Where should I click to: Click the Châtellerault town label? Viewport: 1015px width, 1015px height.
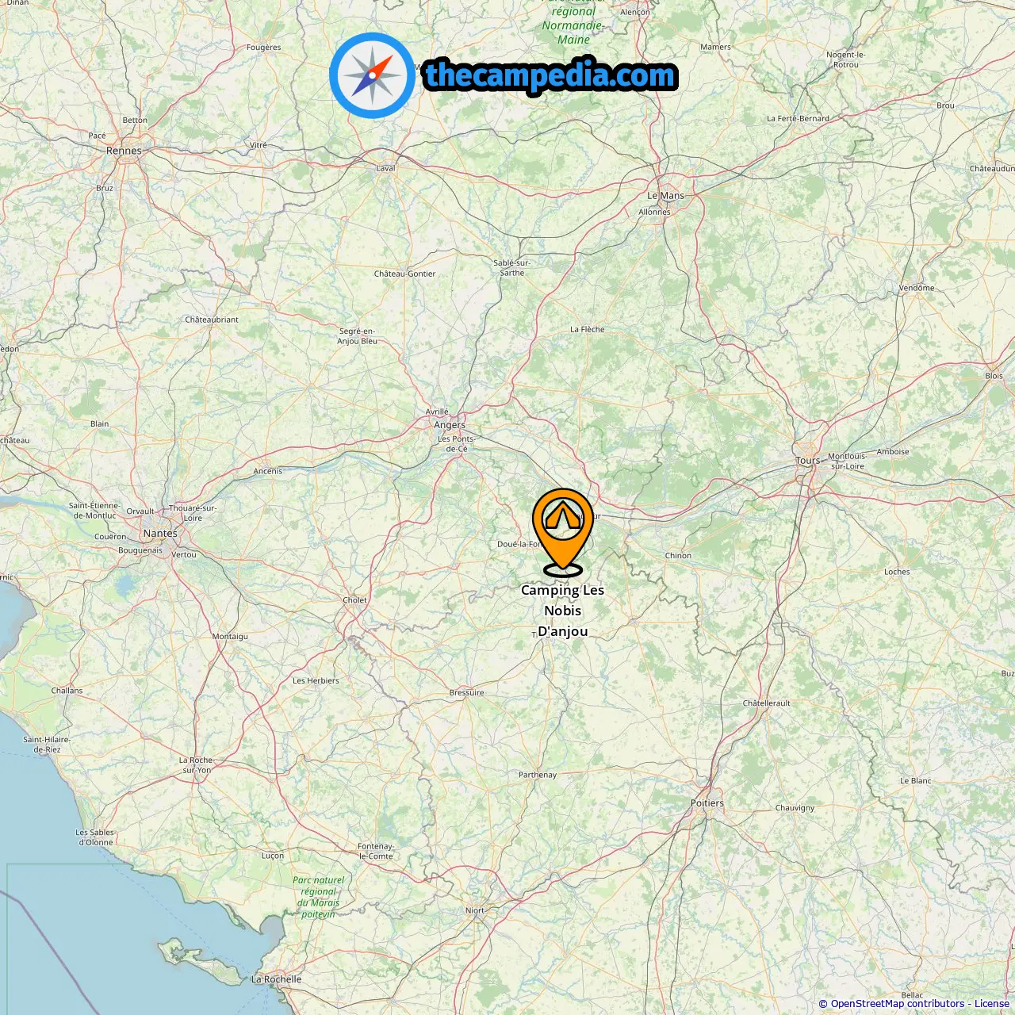click(x=767, y=703)
